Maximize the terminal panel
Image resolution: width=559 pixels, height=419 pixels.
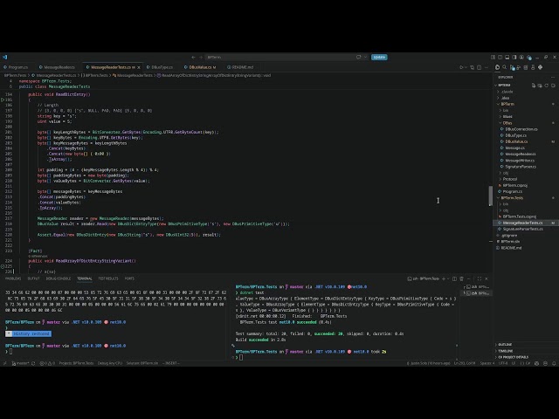coord(480,278)
